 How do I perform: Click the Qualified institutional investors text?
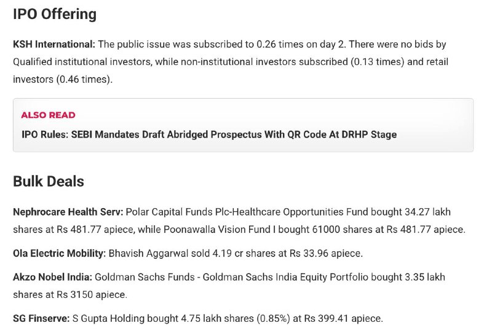82,62
